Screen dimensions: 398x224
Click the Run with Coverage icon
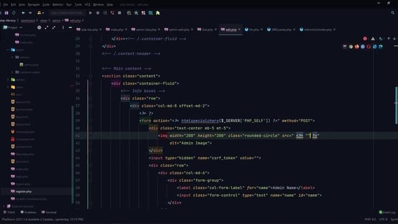105,13
